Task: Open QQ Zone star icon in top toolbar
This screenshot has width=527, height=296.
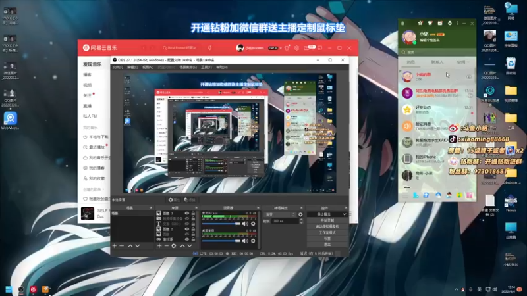Action: tap(420, 23)
